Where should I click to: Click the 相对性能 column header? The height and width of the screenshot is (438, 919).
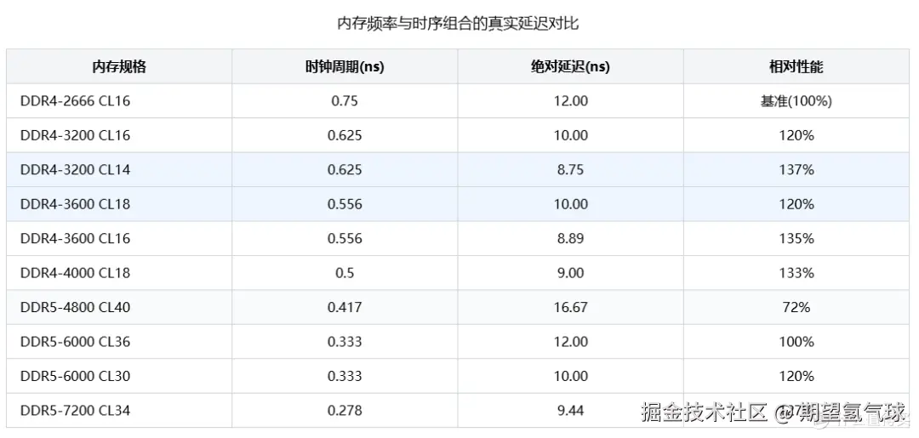[x=796, y=66]
